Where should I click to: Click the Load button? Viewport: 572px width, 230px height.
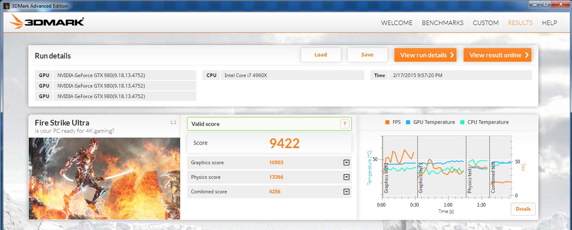point(321,55)
